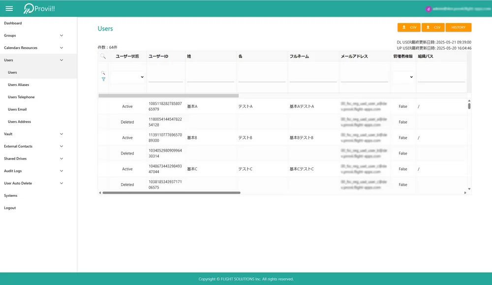This screenshot has width=492, height=285.
Task: Click user ID 108511828278580765979
Action: tap(165, 106)
